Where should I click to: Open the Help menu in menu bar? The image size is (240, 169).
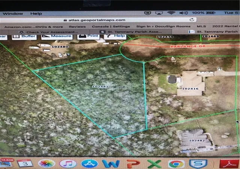36,14
